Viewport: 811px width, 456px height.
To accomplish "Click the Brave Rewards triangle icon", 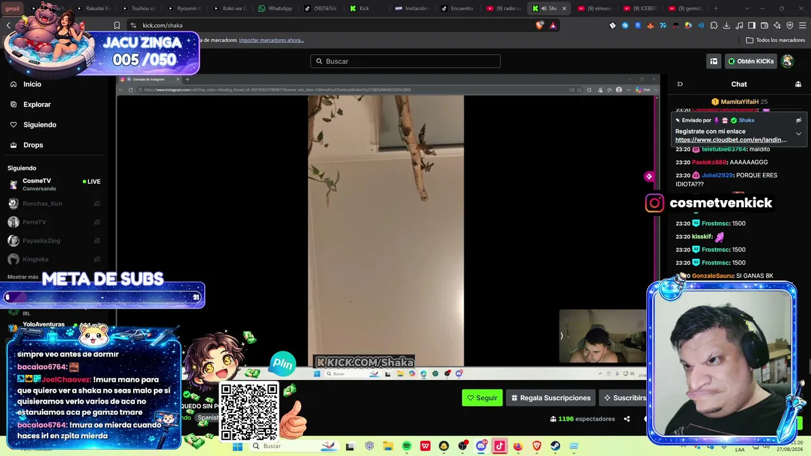I will pos(553,25).
